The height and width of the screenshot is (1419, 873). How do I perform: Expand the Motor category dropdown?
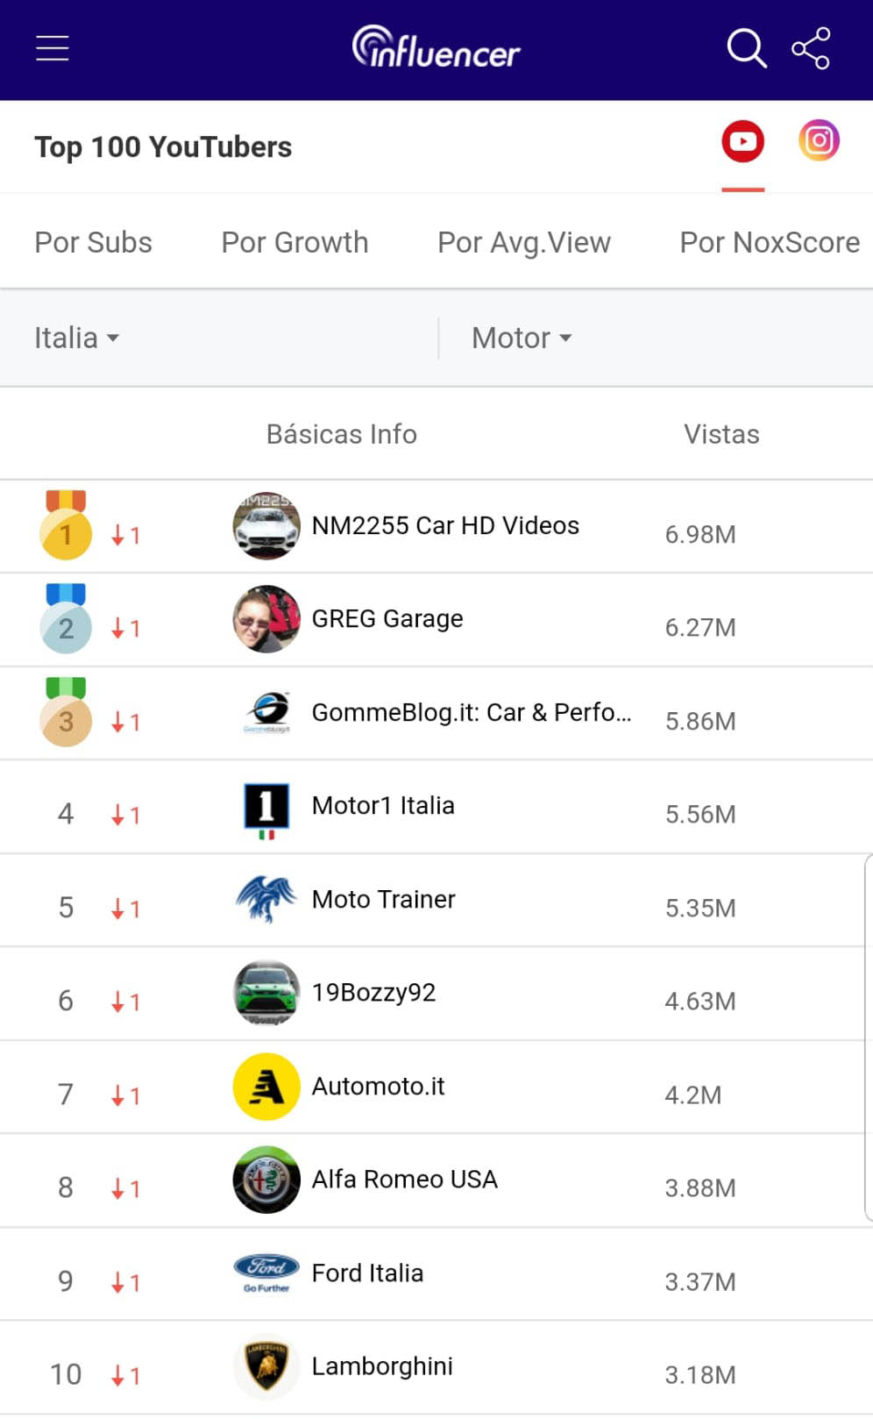[x=522, y=338]
